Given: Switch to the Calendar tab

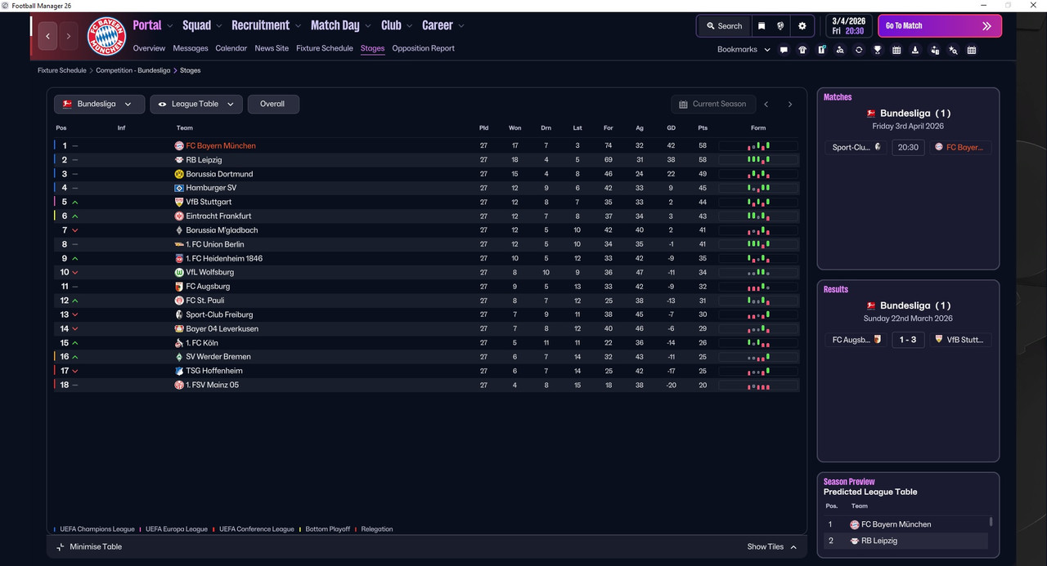Looking at the screenshot, I should [231, 48].
